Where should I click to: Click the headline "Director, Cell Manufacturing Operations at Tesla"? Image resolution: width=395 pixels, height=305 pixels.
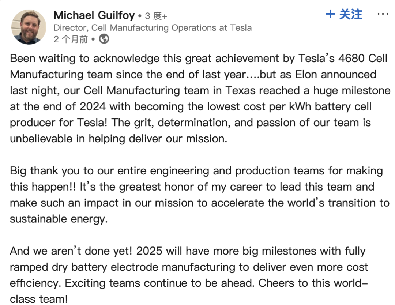tap(153, 28)
